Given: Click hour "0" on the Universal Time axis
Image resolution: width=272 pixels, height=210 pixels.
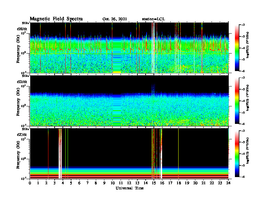Looking at the screenshot, I should (30, 183).
